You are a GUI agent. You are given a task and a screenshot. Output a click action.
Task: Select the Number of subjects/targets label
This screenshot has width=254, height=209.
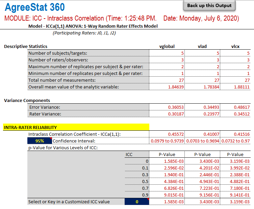coord(58,53)
